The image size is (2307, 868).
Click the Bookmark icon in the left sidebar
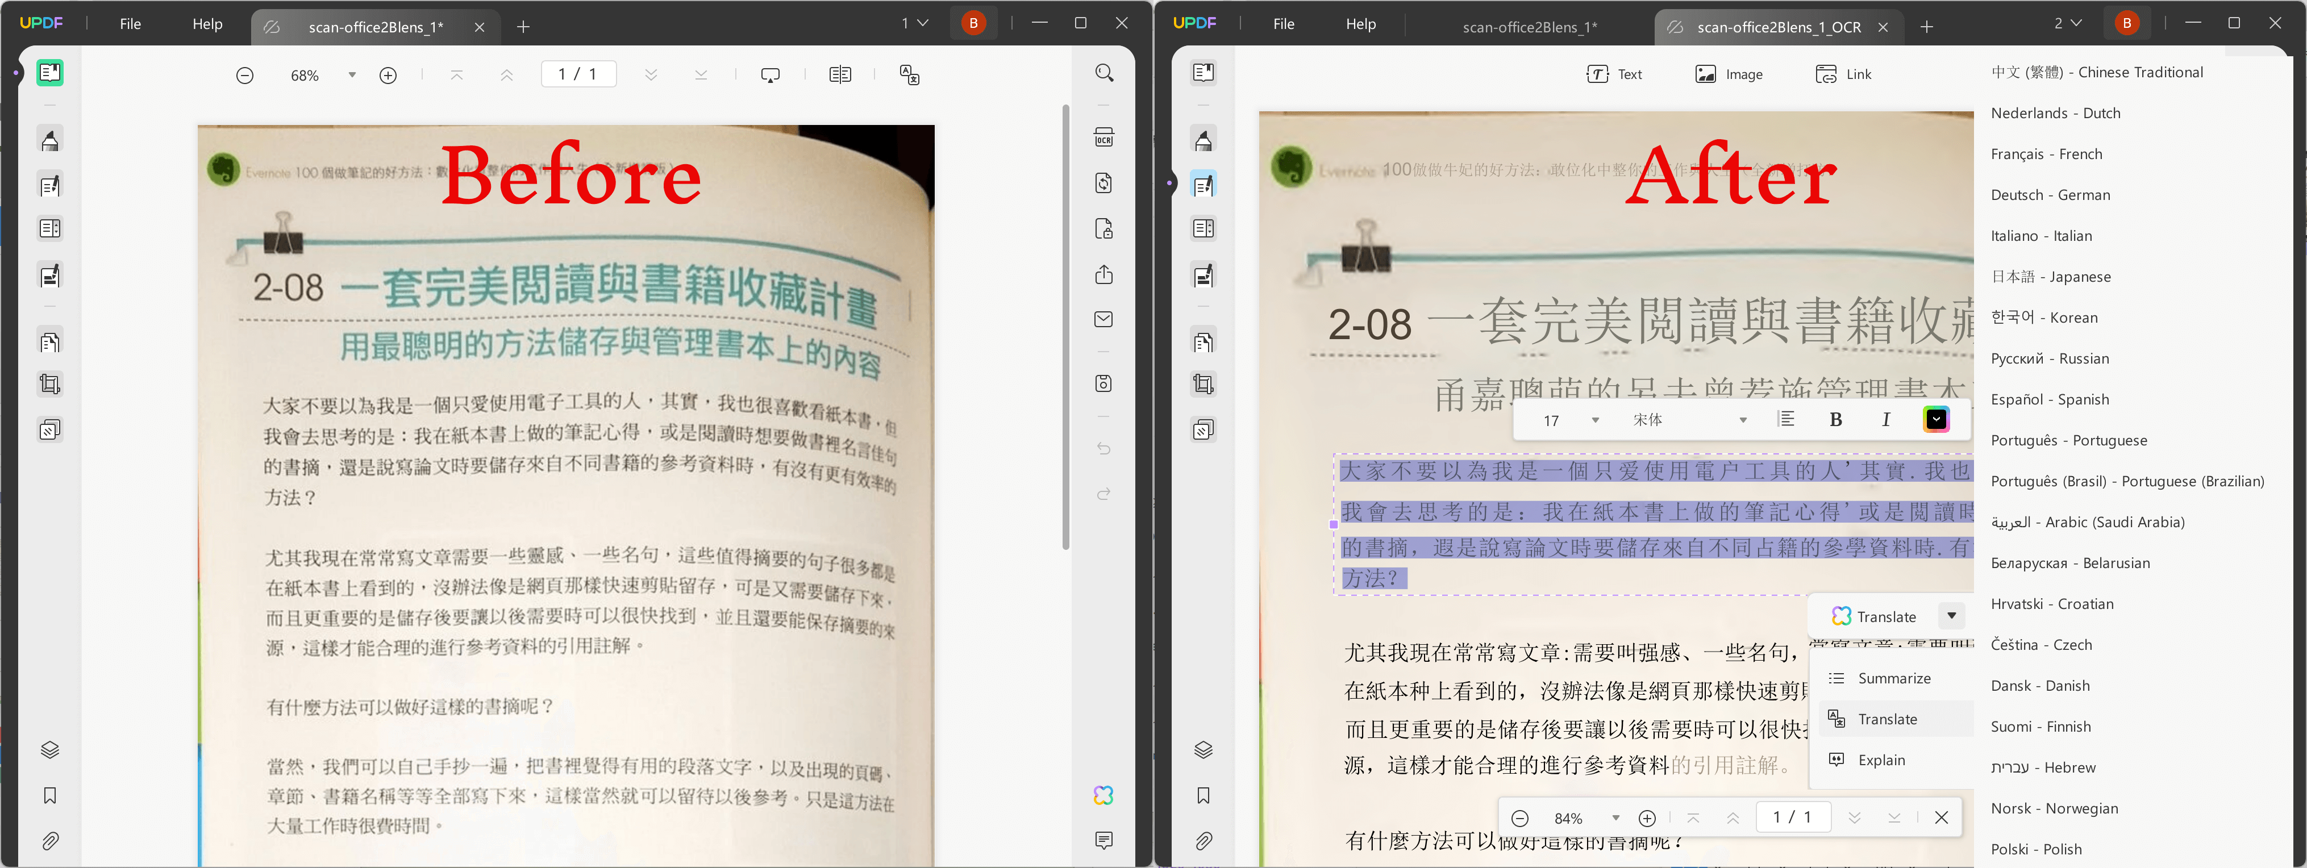[x=50, y=795]
